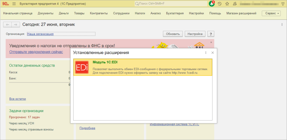Open Наша организация link
Image resolution: width=287 pixels, height=140 pixels.
40,34
